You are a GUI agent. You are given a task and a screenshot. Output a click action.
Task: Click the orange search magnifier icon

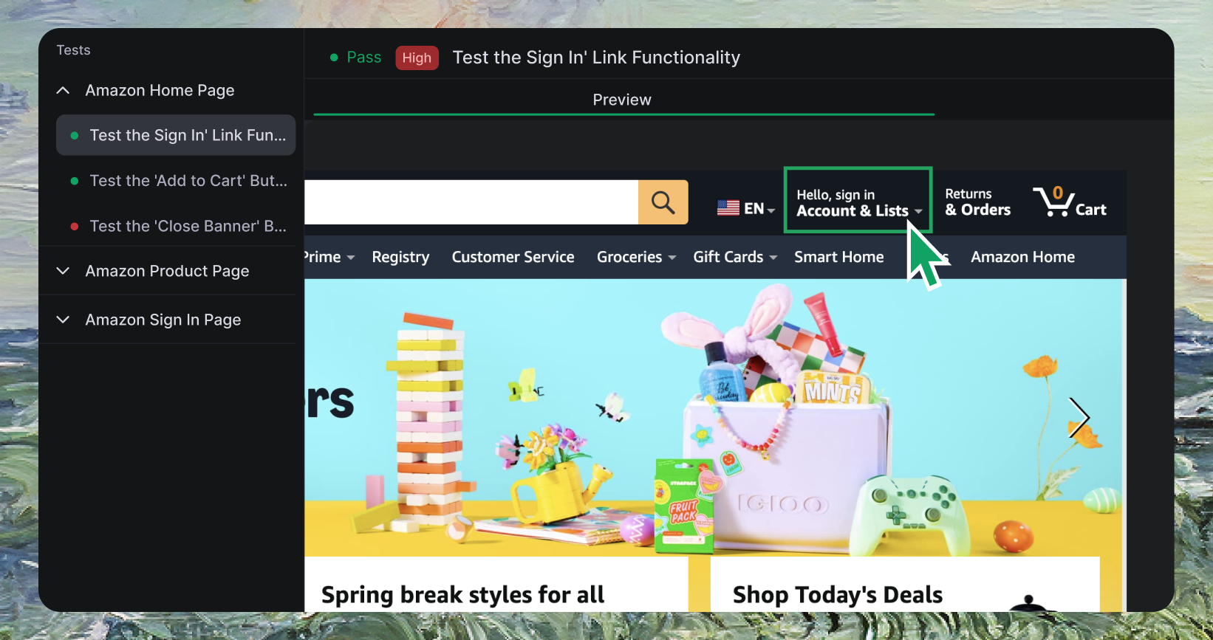click(663, 202)
